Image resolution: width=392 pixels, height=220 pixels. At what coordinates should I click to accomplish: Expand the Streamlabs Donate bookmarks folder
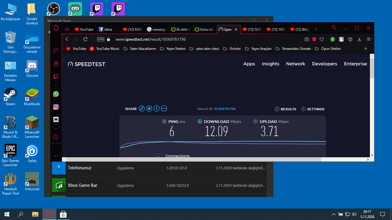point(293,49)
